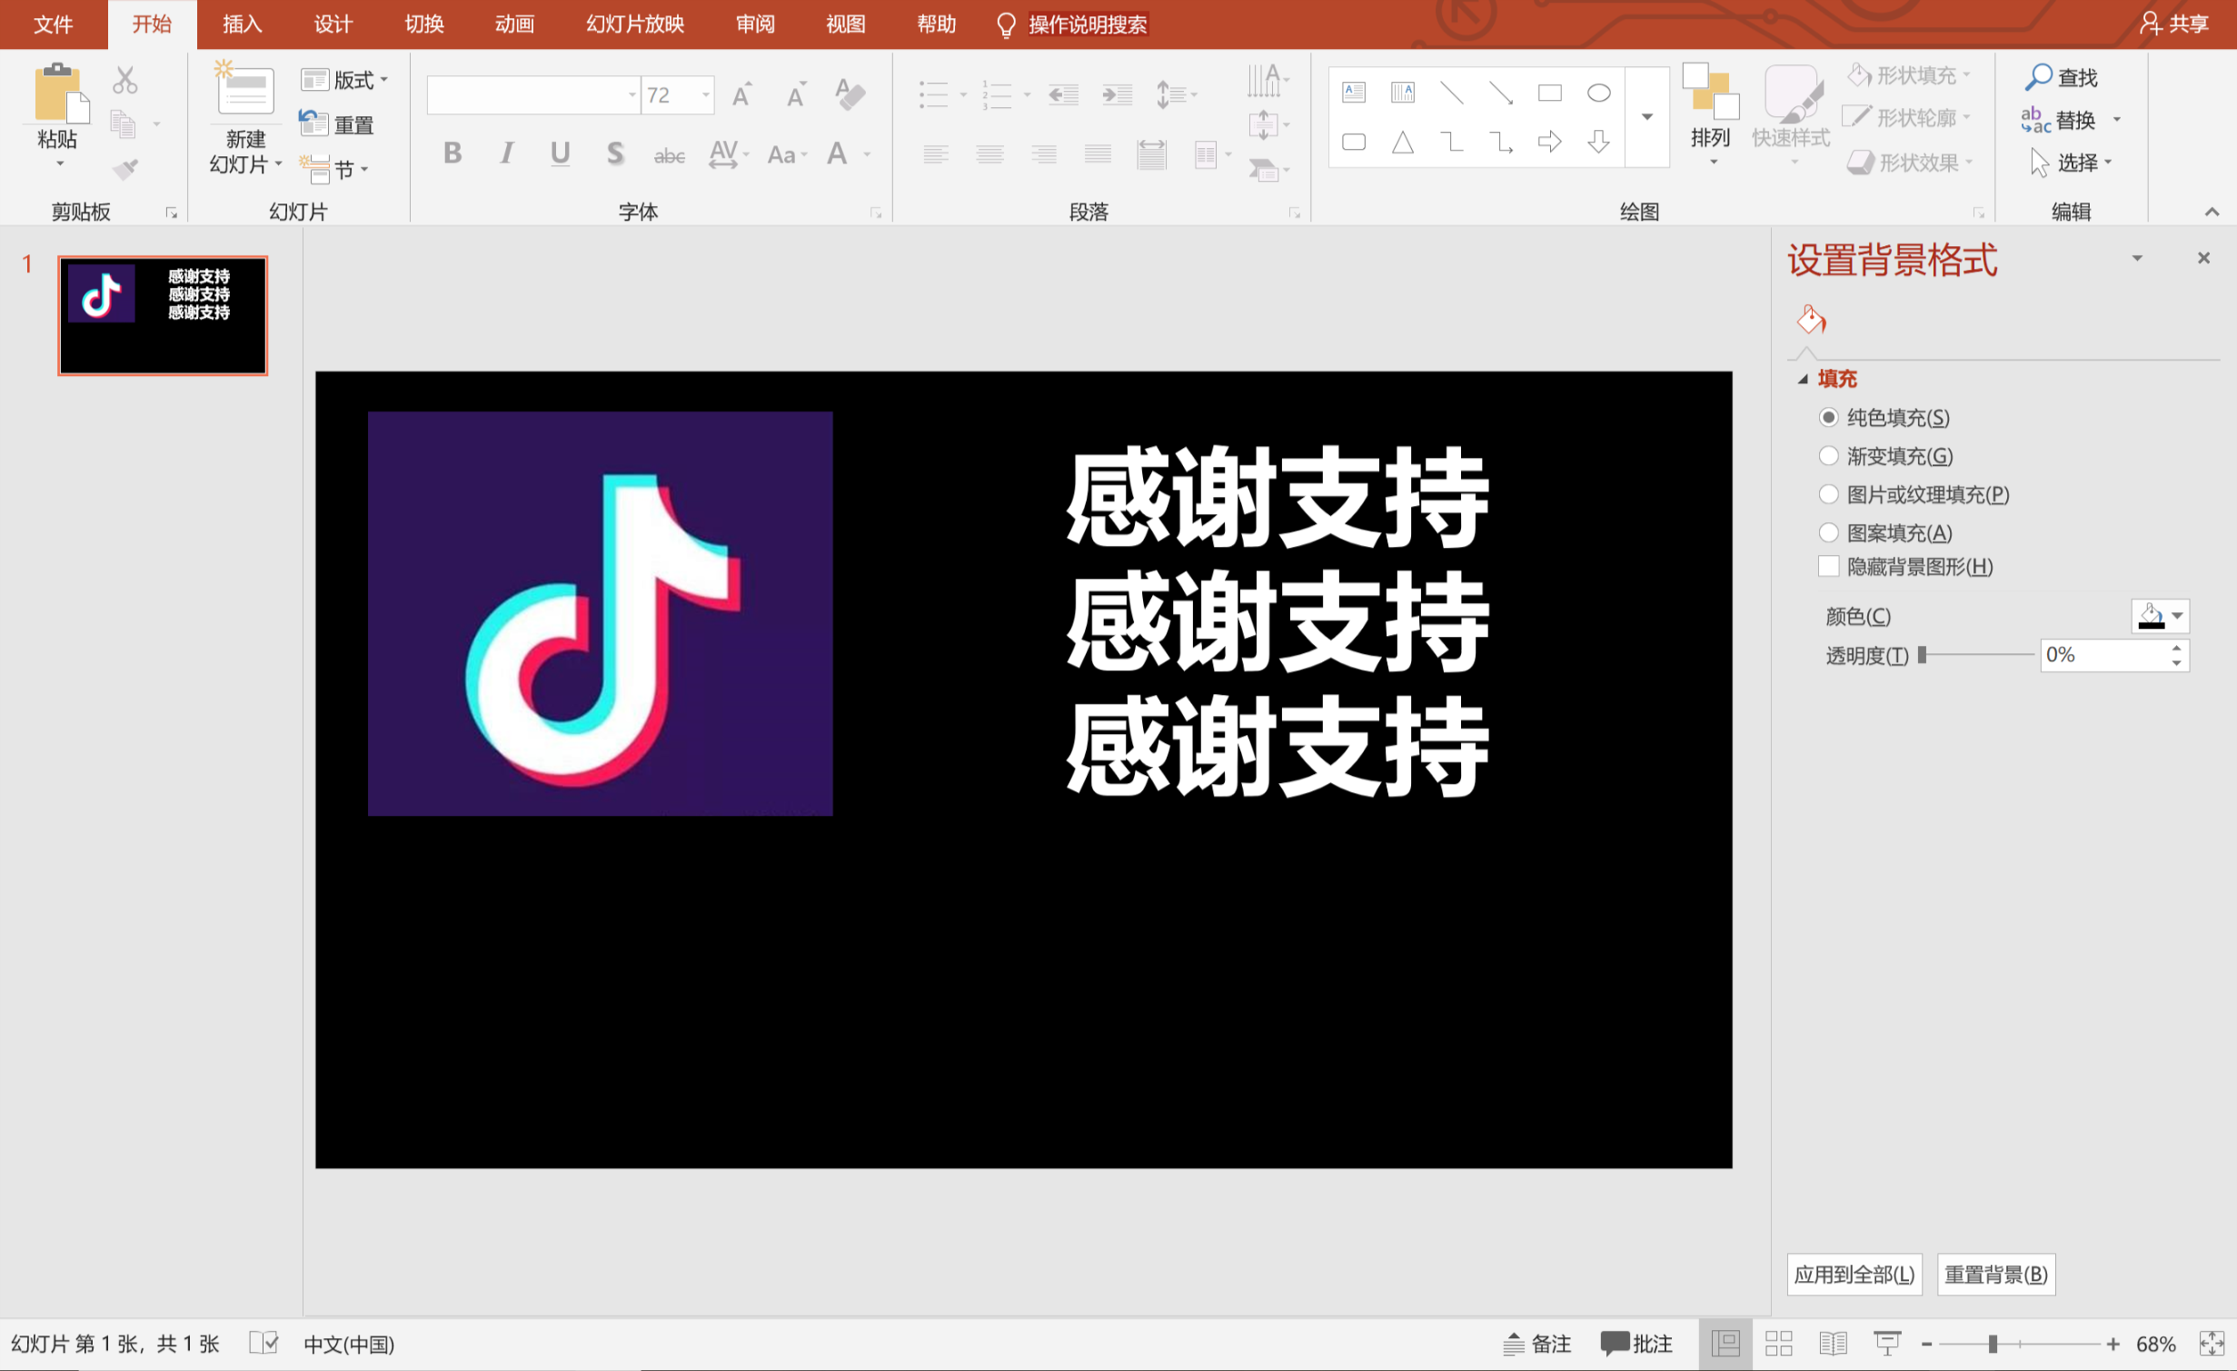
Task: Open font name combo box dropdown
Action: click(x=631, y=94)
